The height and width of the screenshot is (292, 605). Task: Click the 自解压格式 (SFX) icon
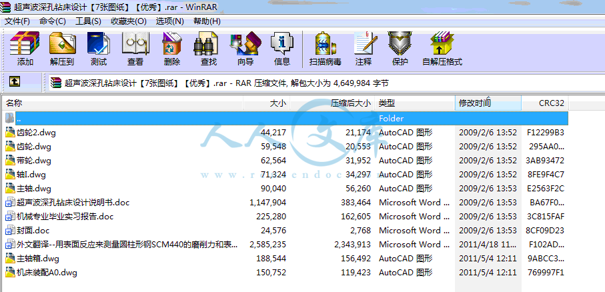[442, 43]
